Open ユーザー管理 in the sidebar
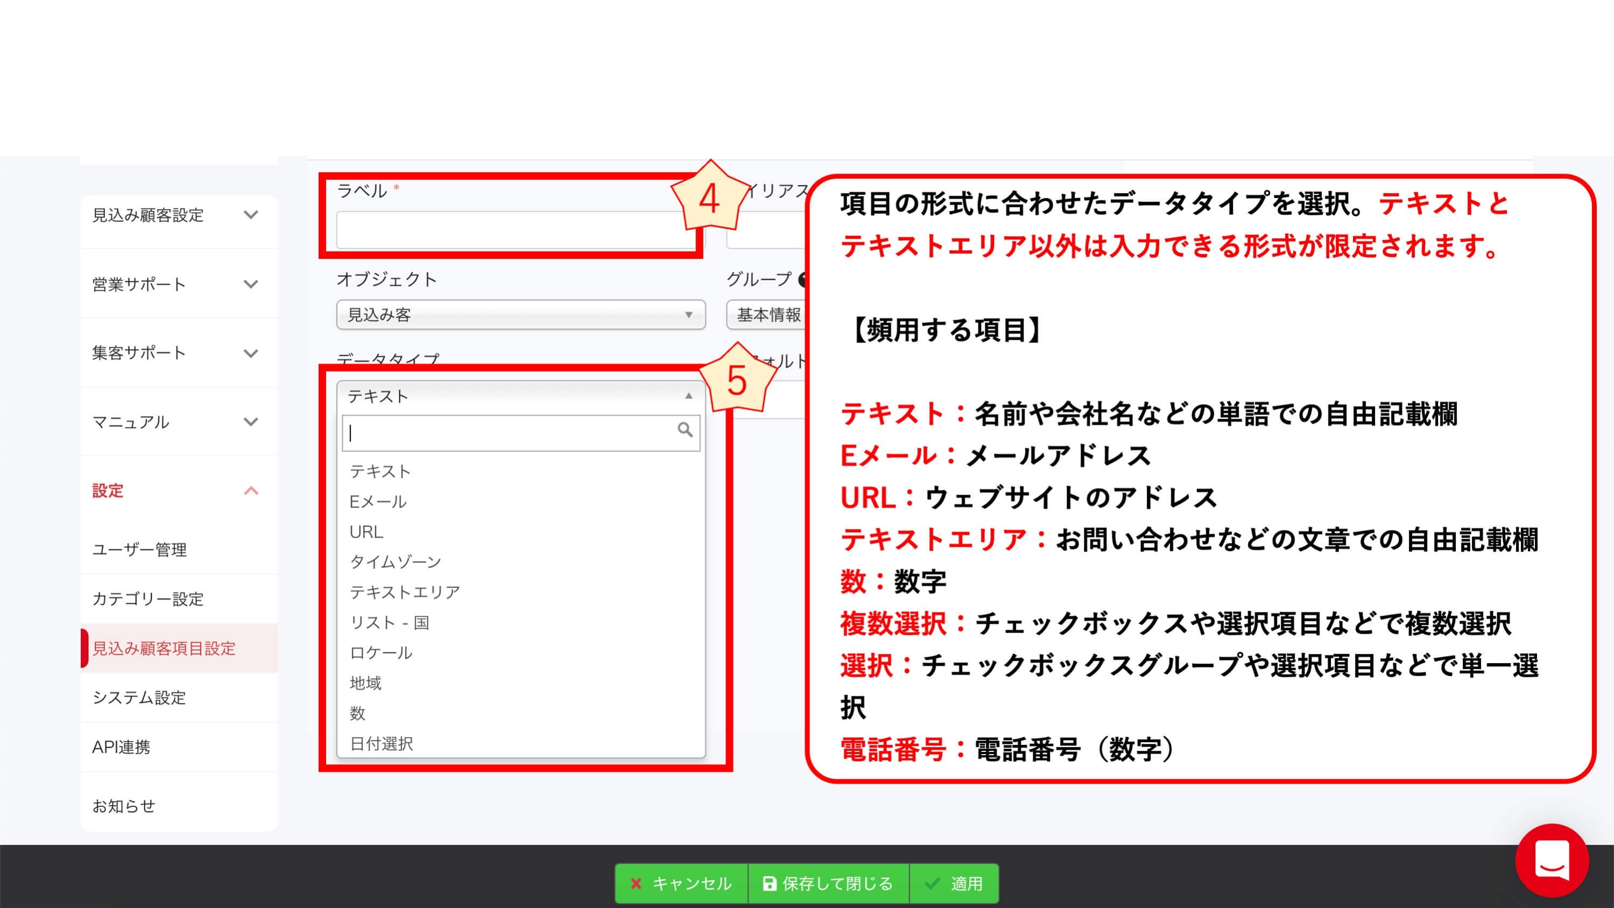1614x908 pixels. click(x=140, y=550)
